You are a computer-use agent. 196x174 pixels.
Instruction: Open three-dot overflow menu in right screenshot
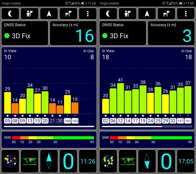186,14
